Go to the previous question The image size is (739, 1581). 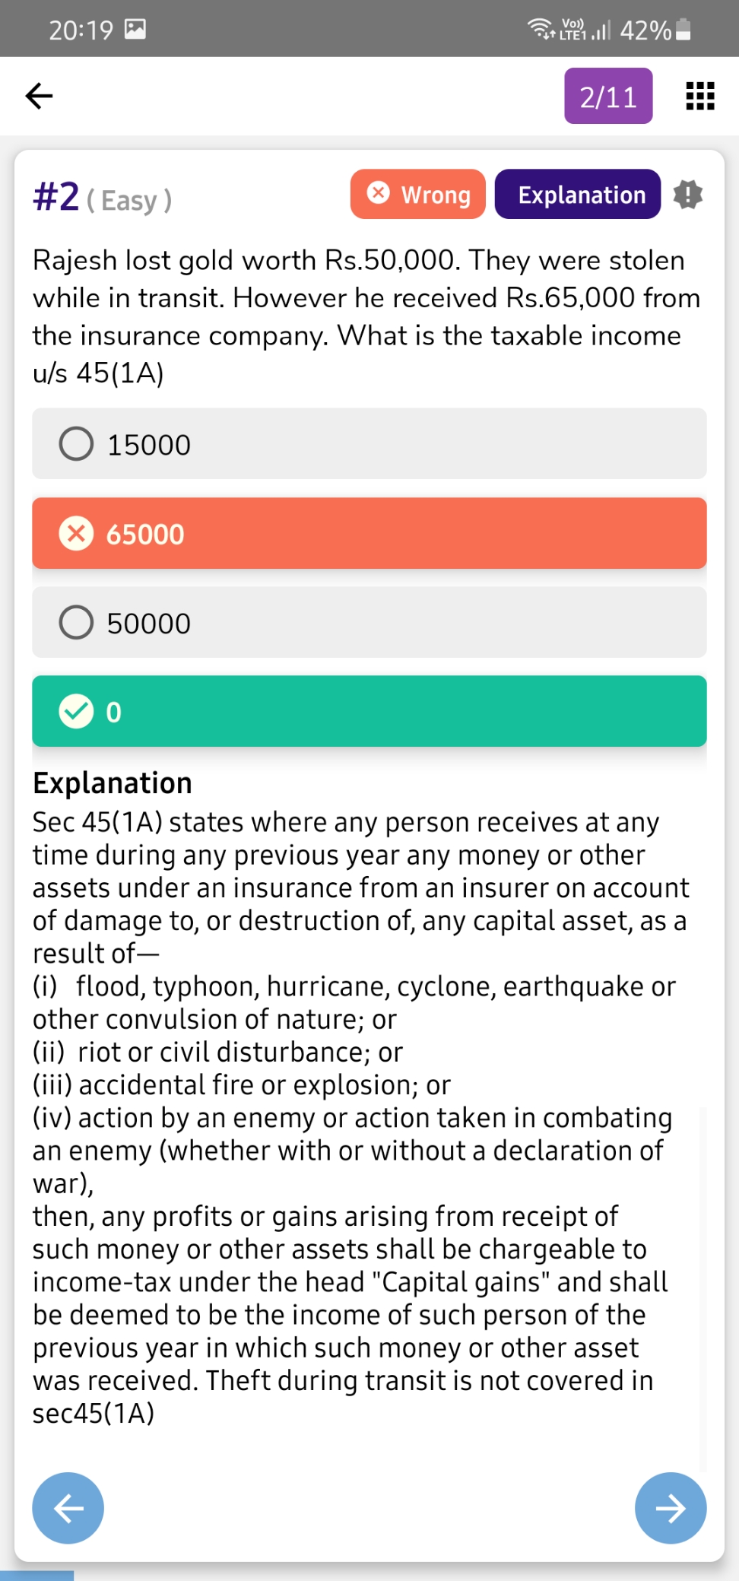pos(68,1508)
